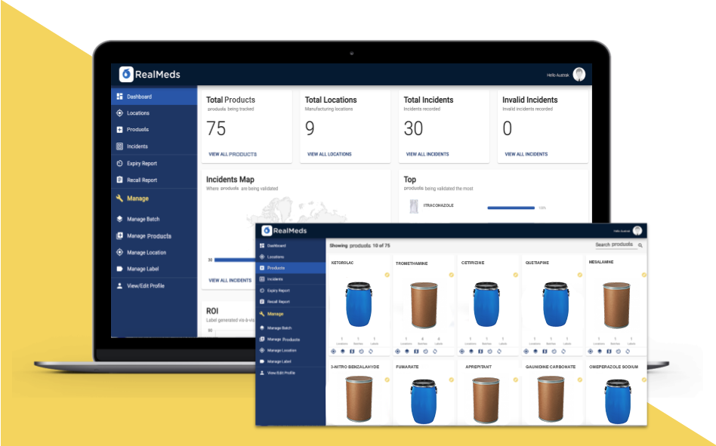Click the user avatar in the laptop window header
The image size is (716, 446).
click(579, 74)
